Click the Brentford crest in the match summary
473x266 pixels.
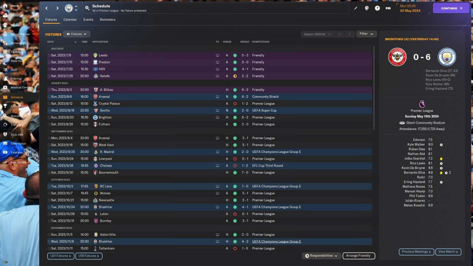coord(397,57)
